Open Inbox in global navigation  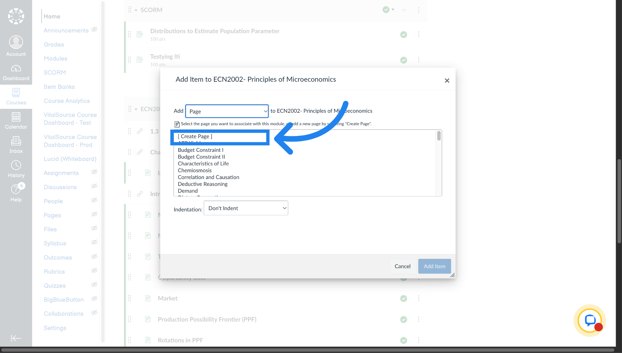tap(16, 145)
